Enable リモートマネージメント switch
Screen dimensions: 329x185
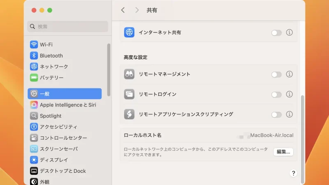pyautogui.click(x=276, y=74)
